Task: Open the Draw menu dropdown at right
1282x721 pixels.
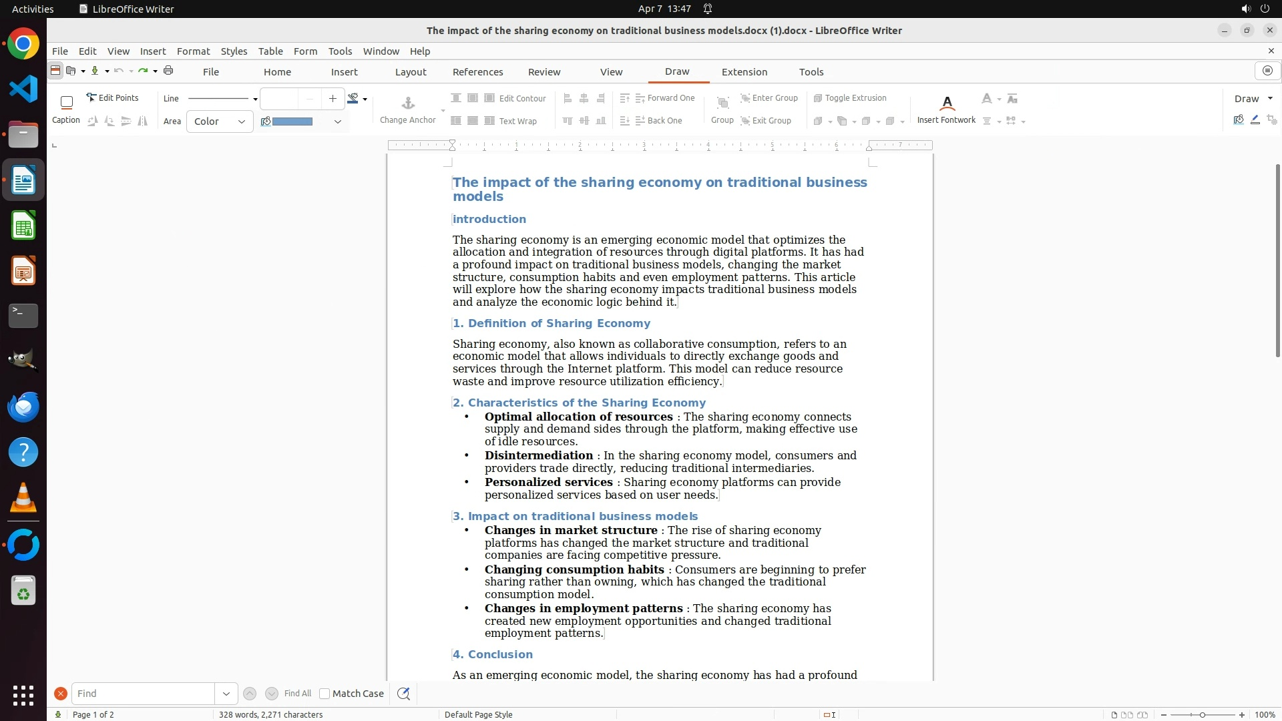Action: click(x=1253, y=99)
